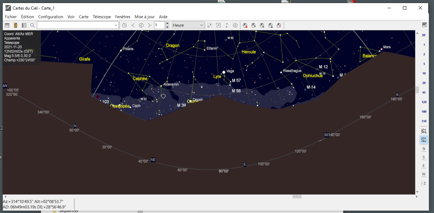Open the Configuration menu
Viewport: 434px width, 213px height.
51,17
